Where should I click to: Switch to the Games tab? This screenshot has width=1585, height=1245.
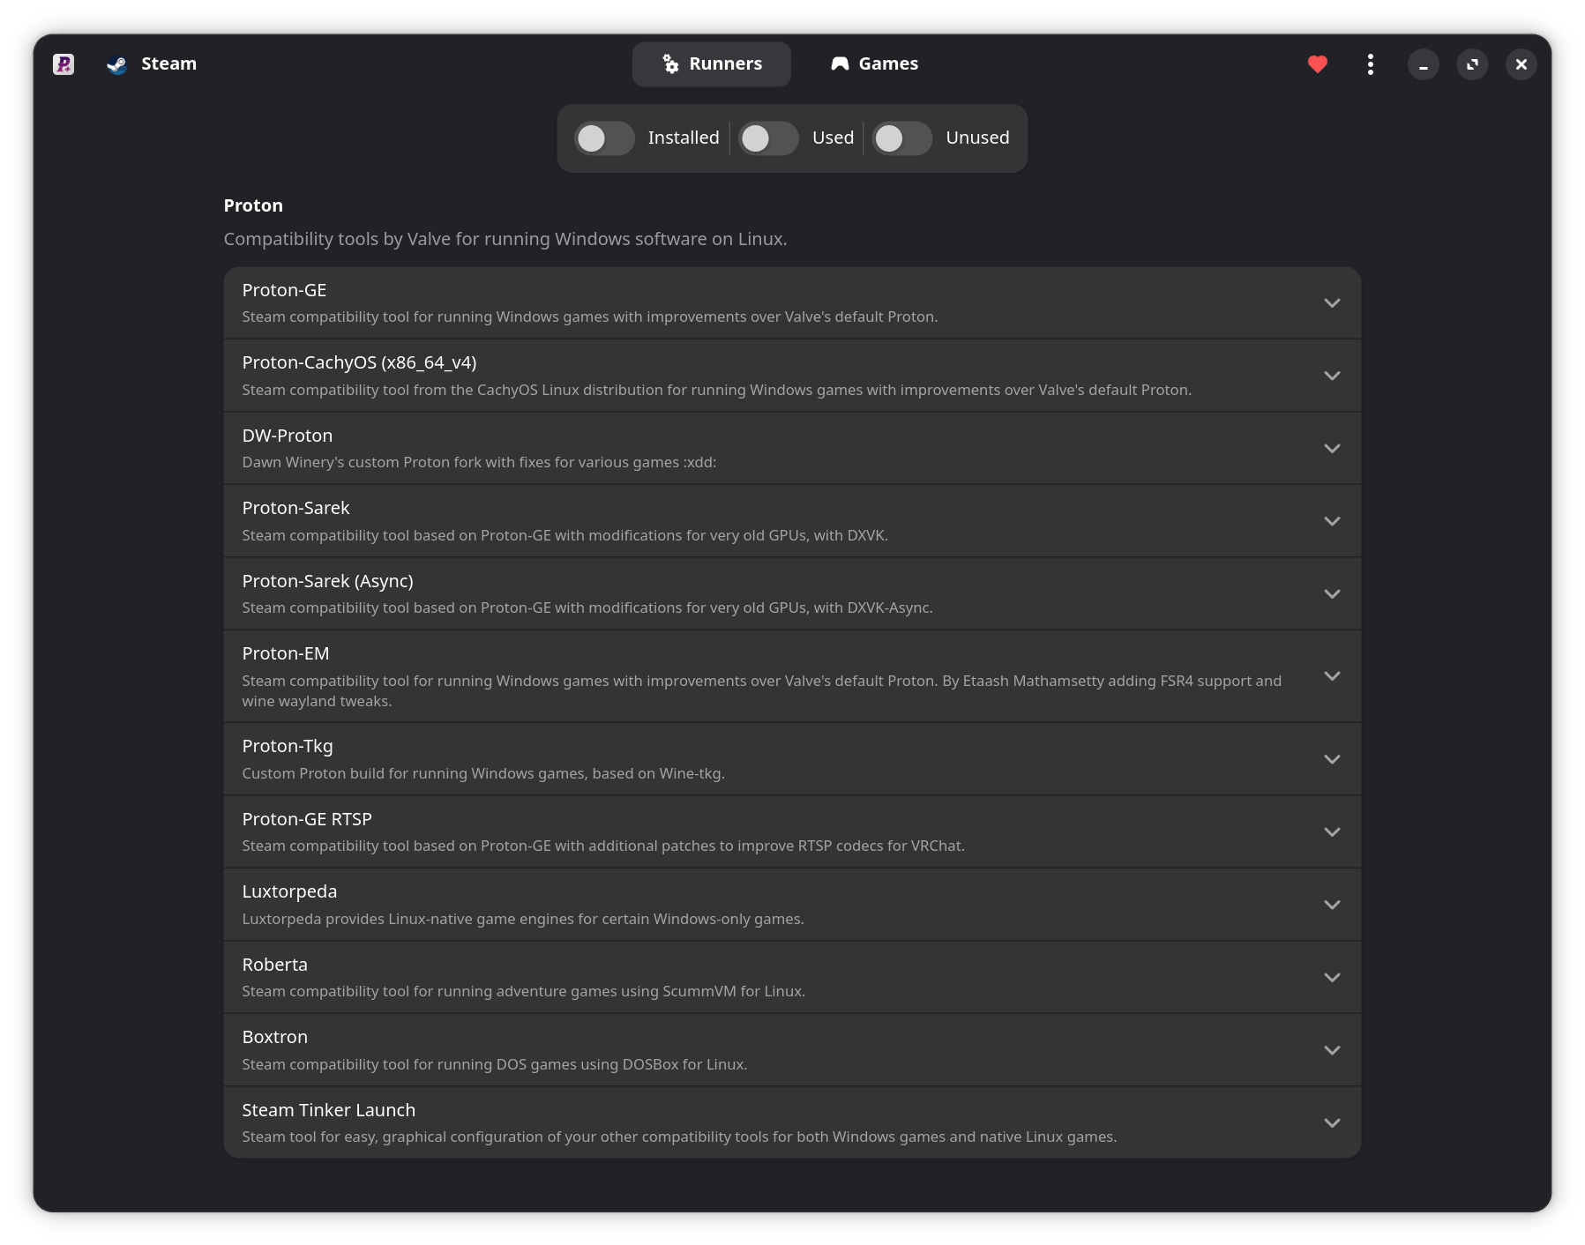[x=875, y=64]
